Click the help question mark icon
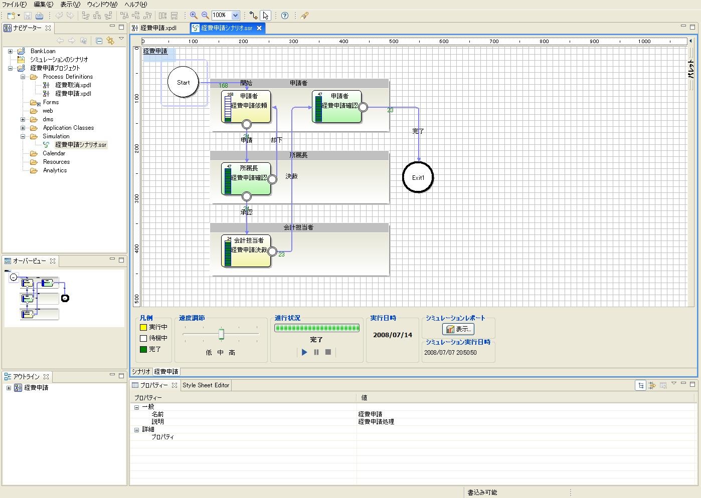Viewport: 701px width, 498px height. [285, 16]
